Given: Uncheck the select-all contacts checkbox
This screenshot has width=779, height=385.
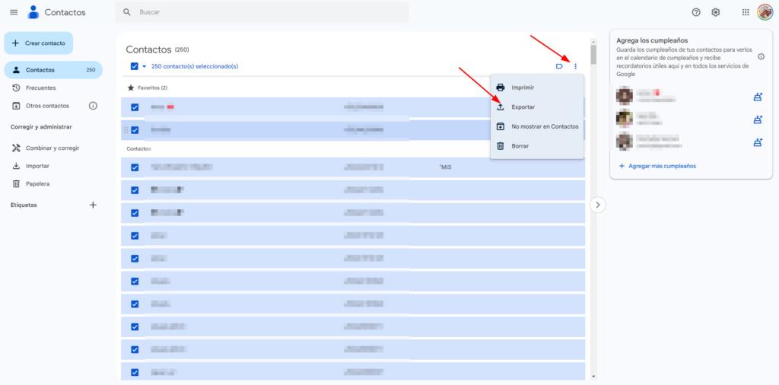Looking at the screenshot, I should coord(135,66).
